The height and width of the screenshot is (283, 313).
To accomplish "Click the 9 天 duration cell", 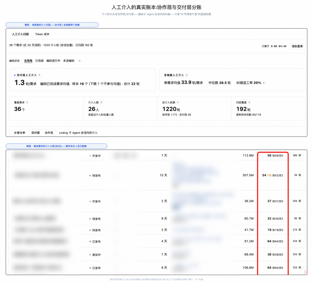I will point(164,219).
